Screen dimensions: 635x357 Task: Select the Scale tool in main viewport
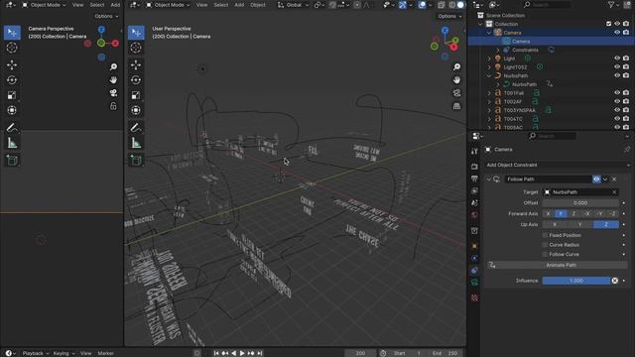(136, 95)
